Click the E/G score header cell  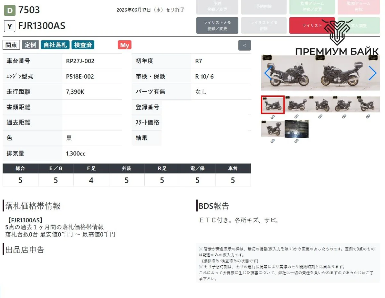click(x=56, y=168)
